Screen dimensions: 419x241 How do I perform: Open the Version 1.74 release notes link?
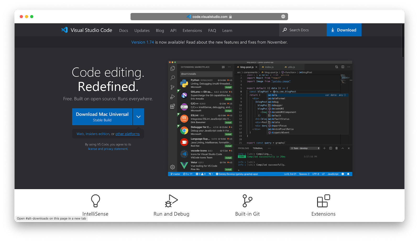[x=142, y=42]
